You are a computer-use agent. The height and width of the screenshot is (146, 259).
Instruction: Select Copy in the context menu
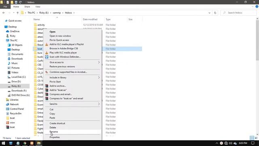pos(52,114)
